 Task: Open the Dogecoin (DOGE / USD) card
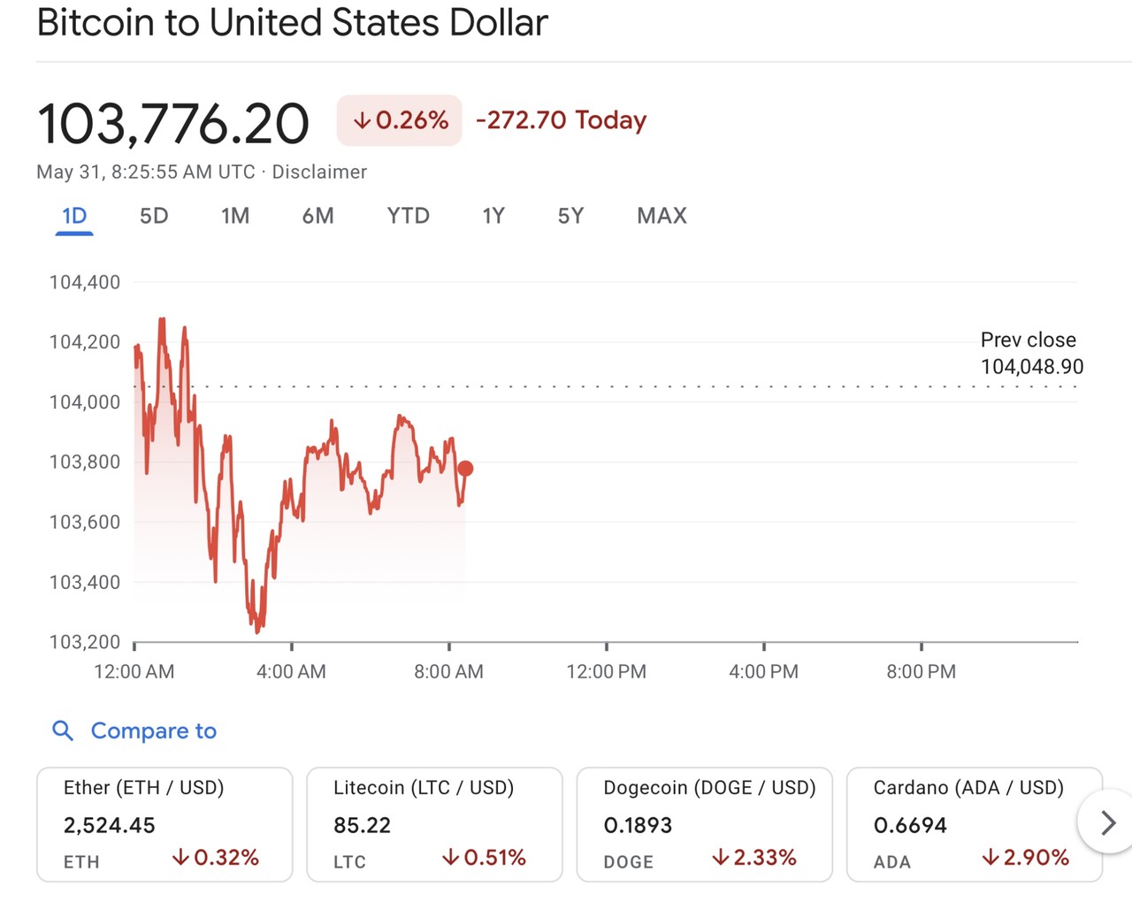point(704,824)
